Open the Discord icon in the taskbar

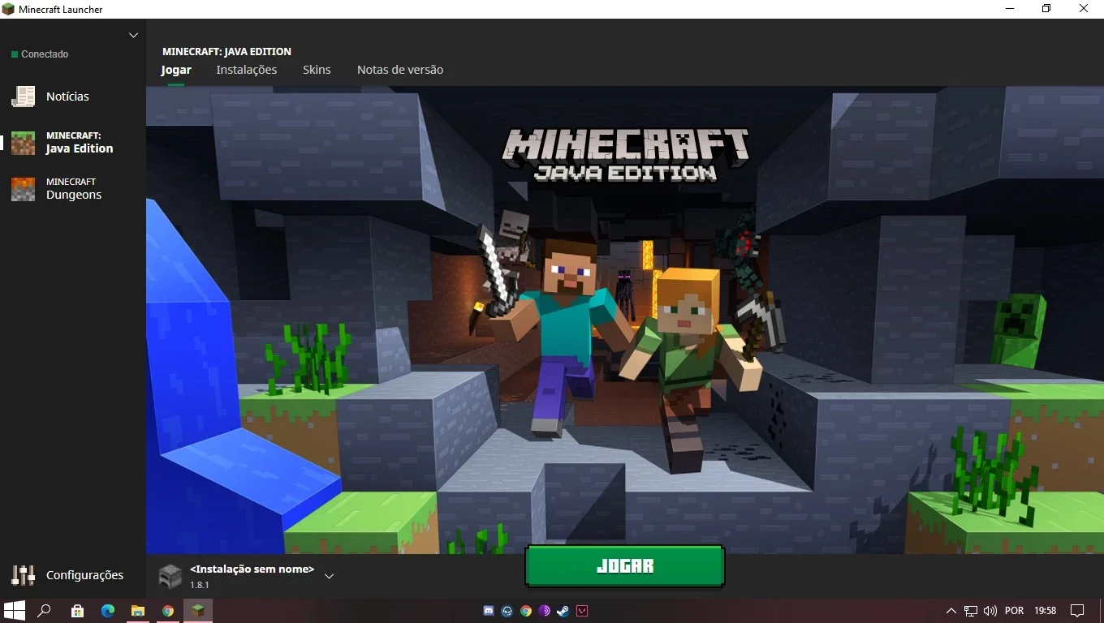tap(489, 611)
